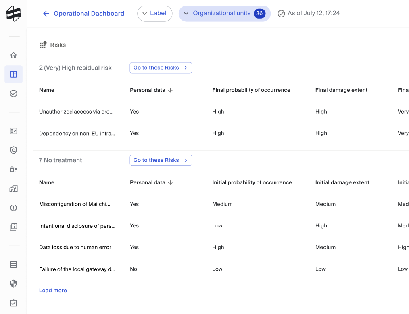Sort by Personal data arrow in the residual risk table
Image resolution: width=409 pixels, height=314 pixels.
(x=170, y=90)
